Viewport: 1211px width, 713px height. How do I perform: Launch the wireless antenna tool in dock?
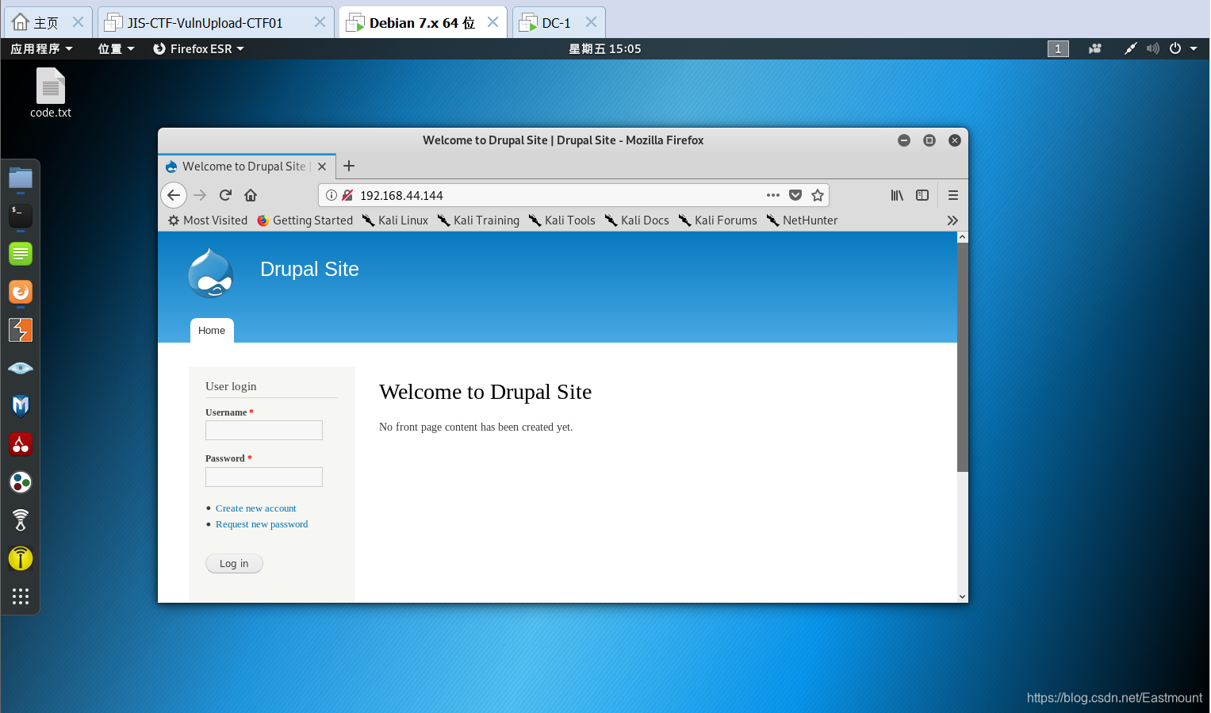click(21, 520)
